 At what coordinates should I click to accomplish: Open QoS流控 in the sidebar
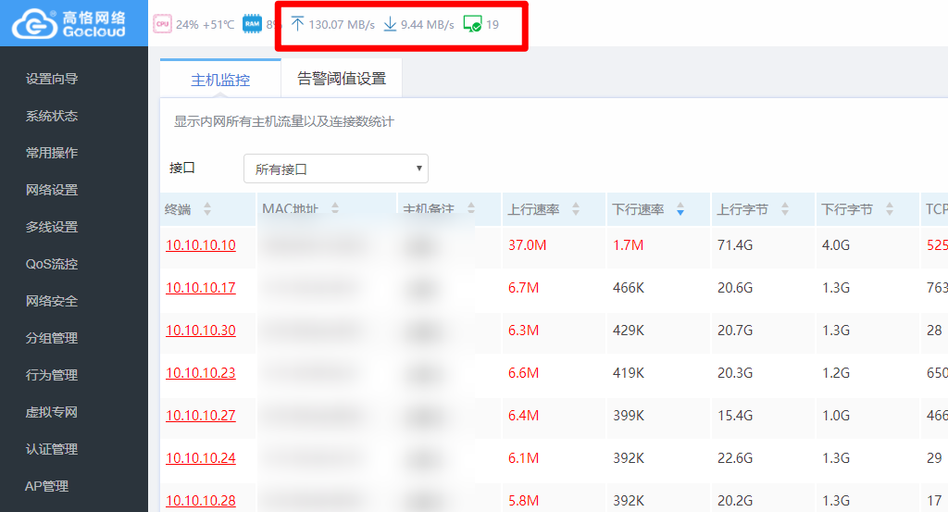coord(52,264)
